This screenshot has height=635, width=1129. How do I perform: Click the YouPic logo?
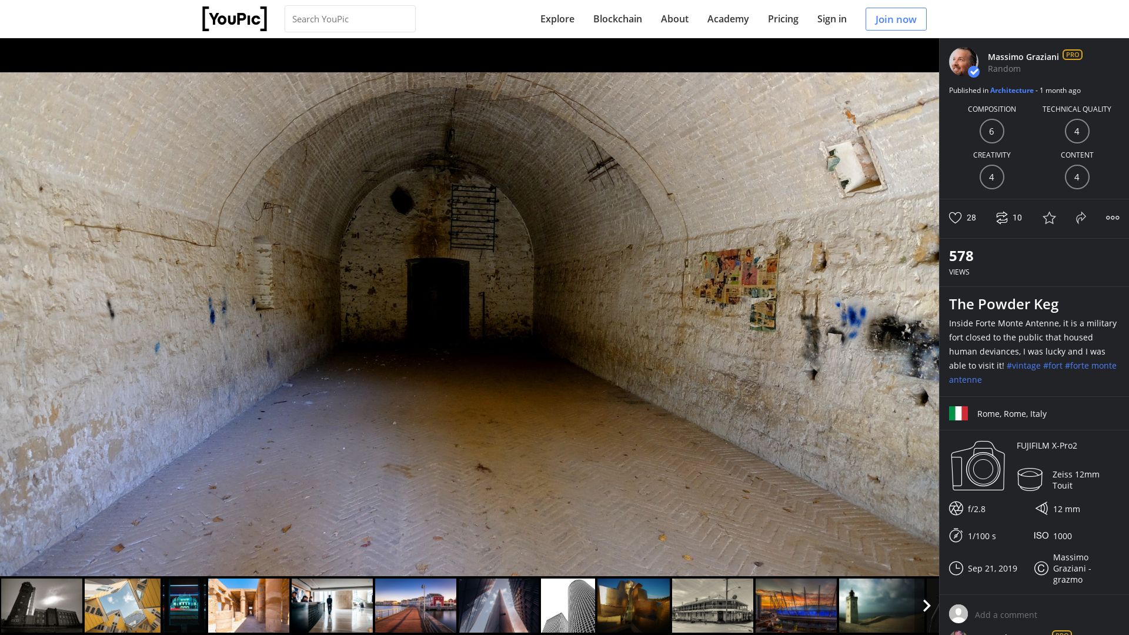tap(235, 19)
